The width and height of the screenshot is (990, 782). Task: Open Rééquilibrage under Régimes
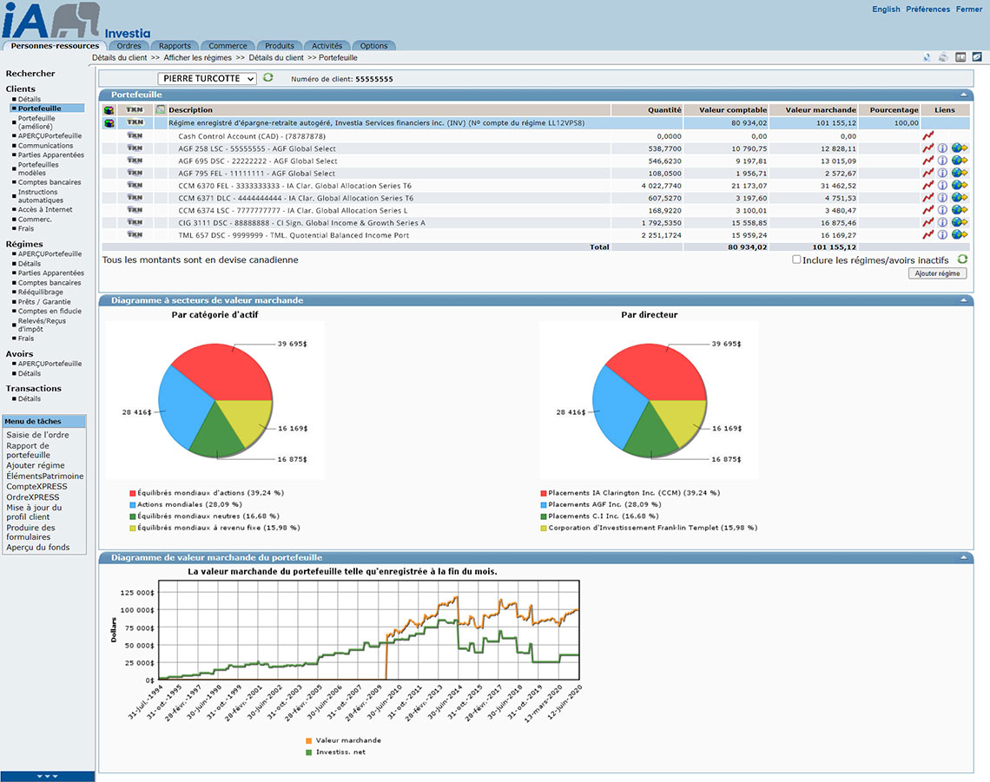[41, 292]
